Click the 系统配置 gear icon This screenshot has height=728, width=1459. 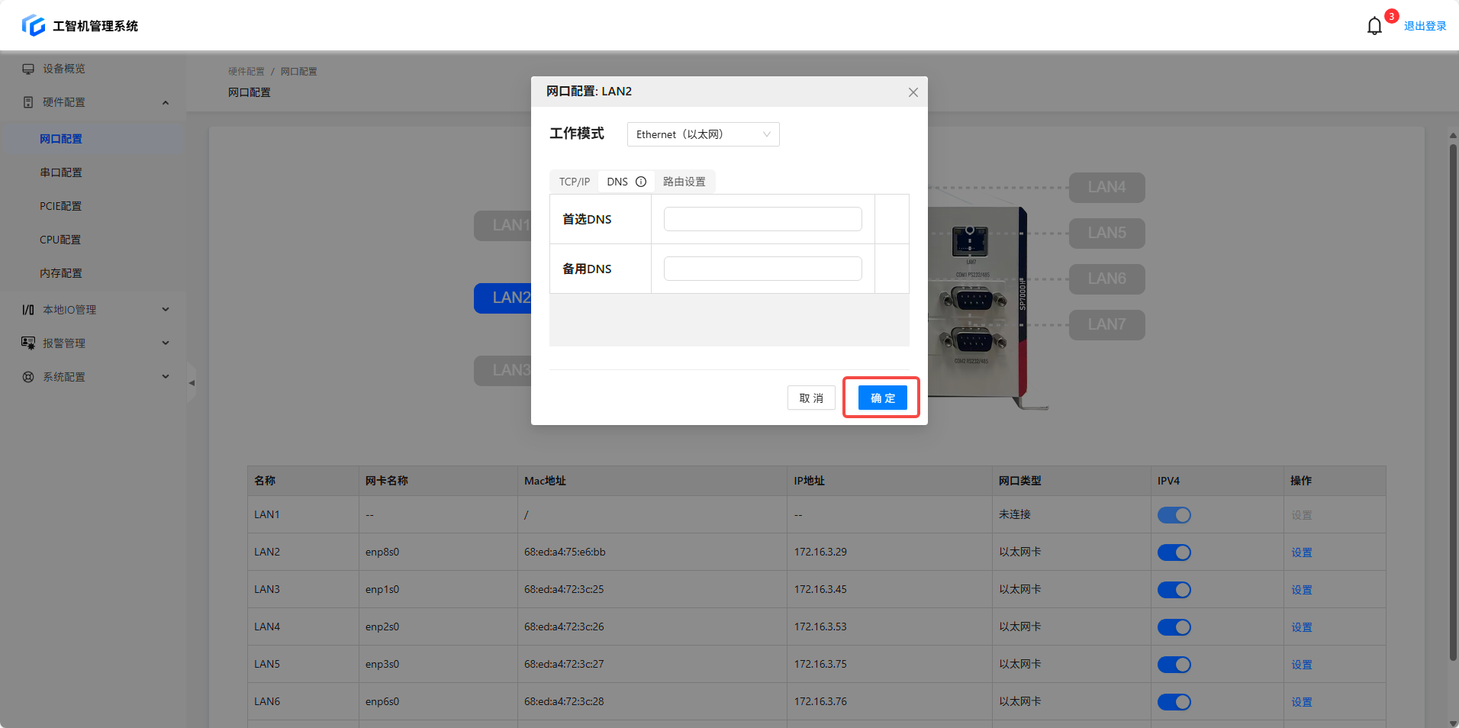click(x=28, y=377)
